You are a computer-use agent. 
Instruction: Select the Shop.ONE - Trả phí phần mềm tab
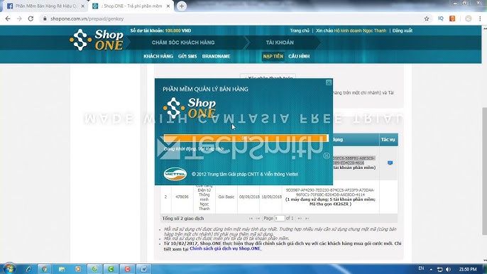[131, 6]
